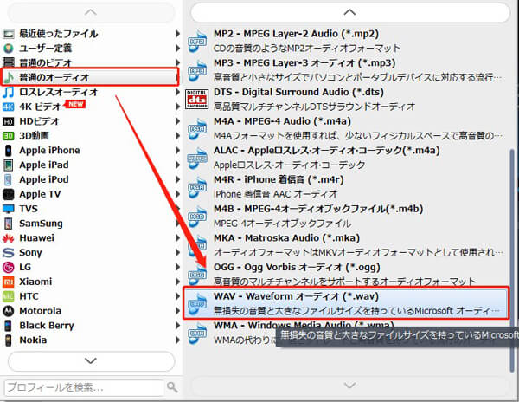Click the Black Berry phone icon
This screenshot has height=402, width=519.
(x=9, y=326)
